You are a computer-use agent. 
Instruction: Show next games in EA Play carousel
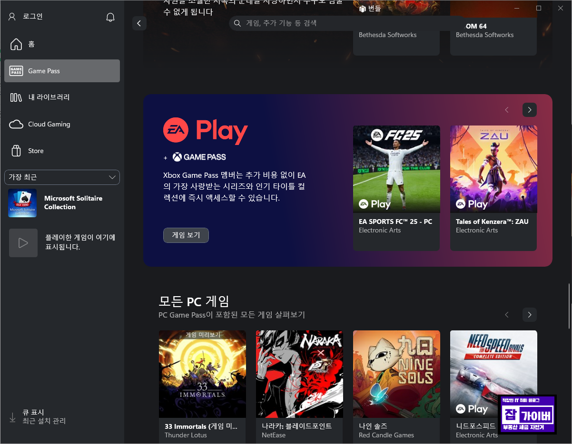point(530,110)
